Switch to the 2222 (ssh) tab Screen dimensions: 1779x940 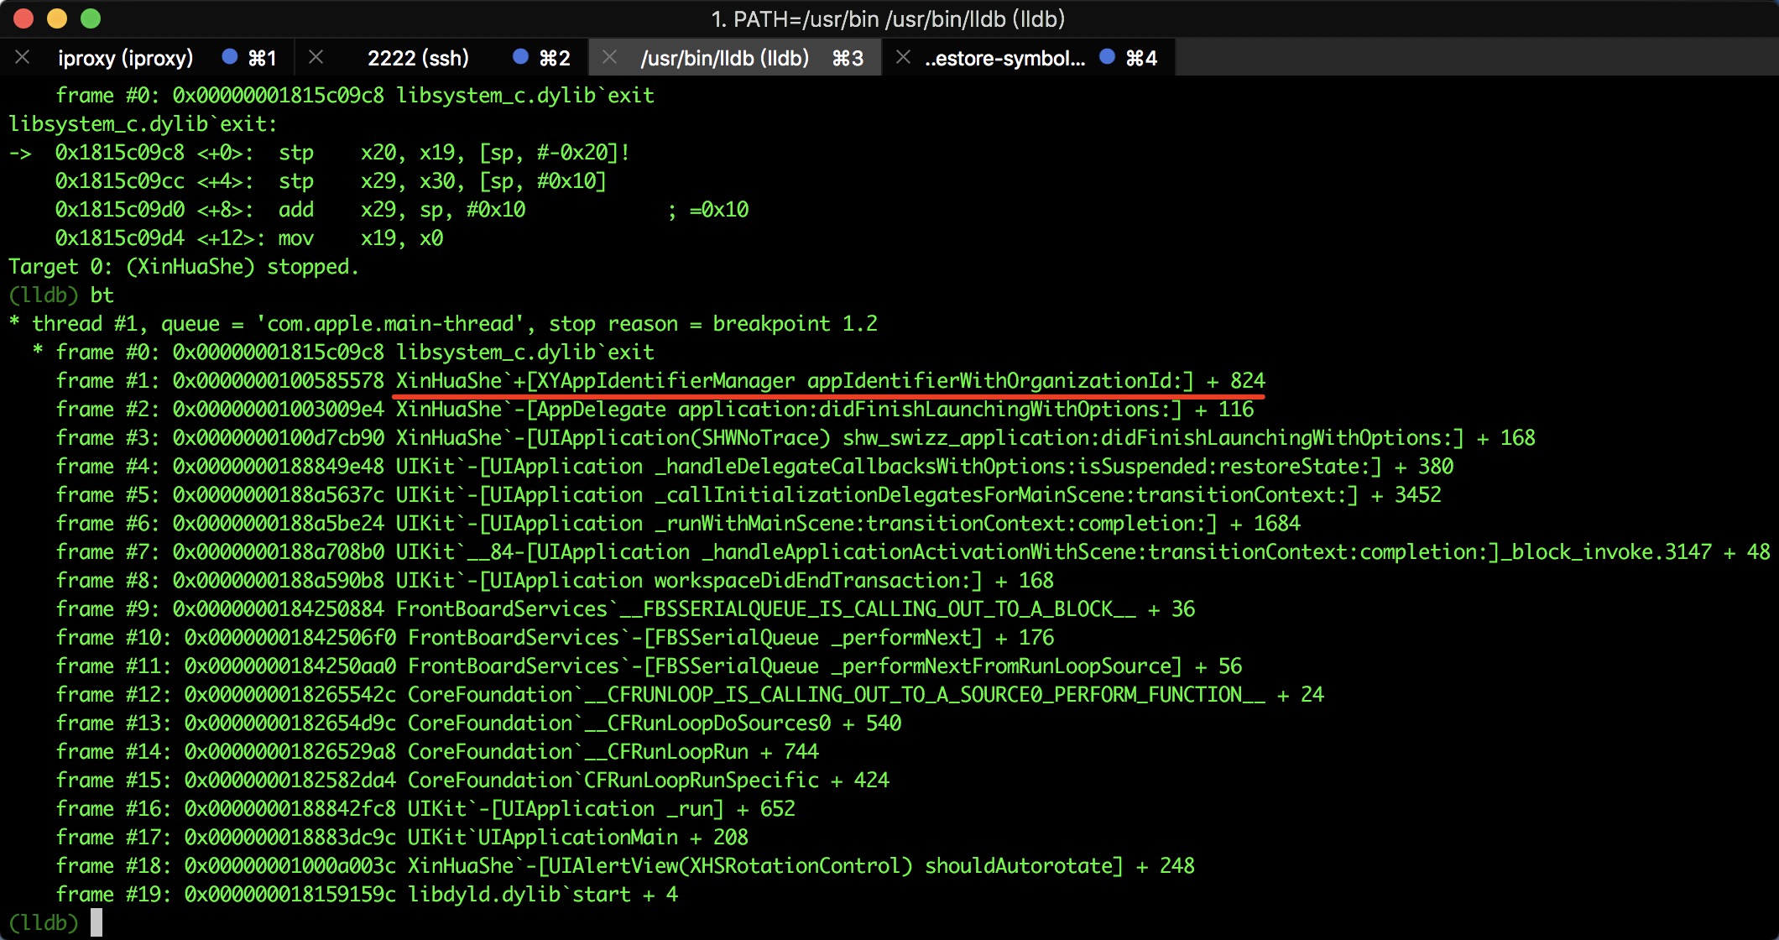(418, 58)
